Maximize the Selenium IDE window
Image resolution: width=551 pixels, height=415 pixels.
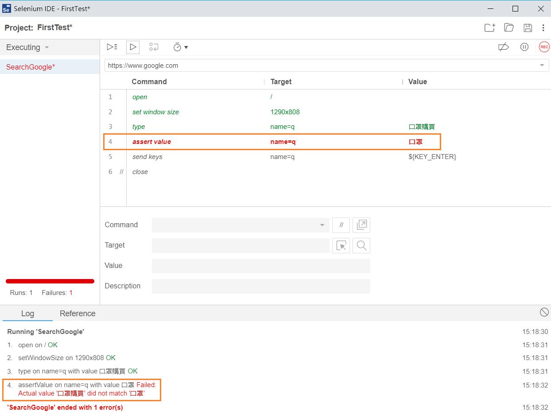(515, 8)
